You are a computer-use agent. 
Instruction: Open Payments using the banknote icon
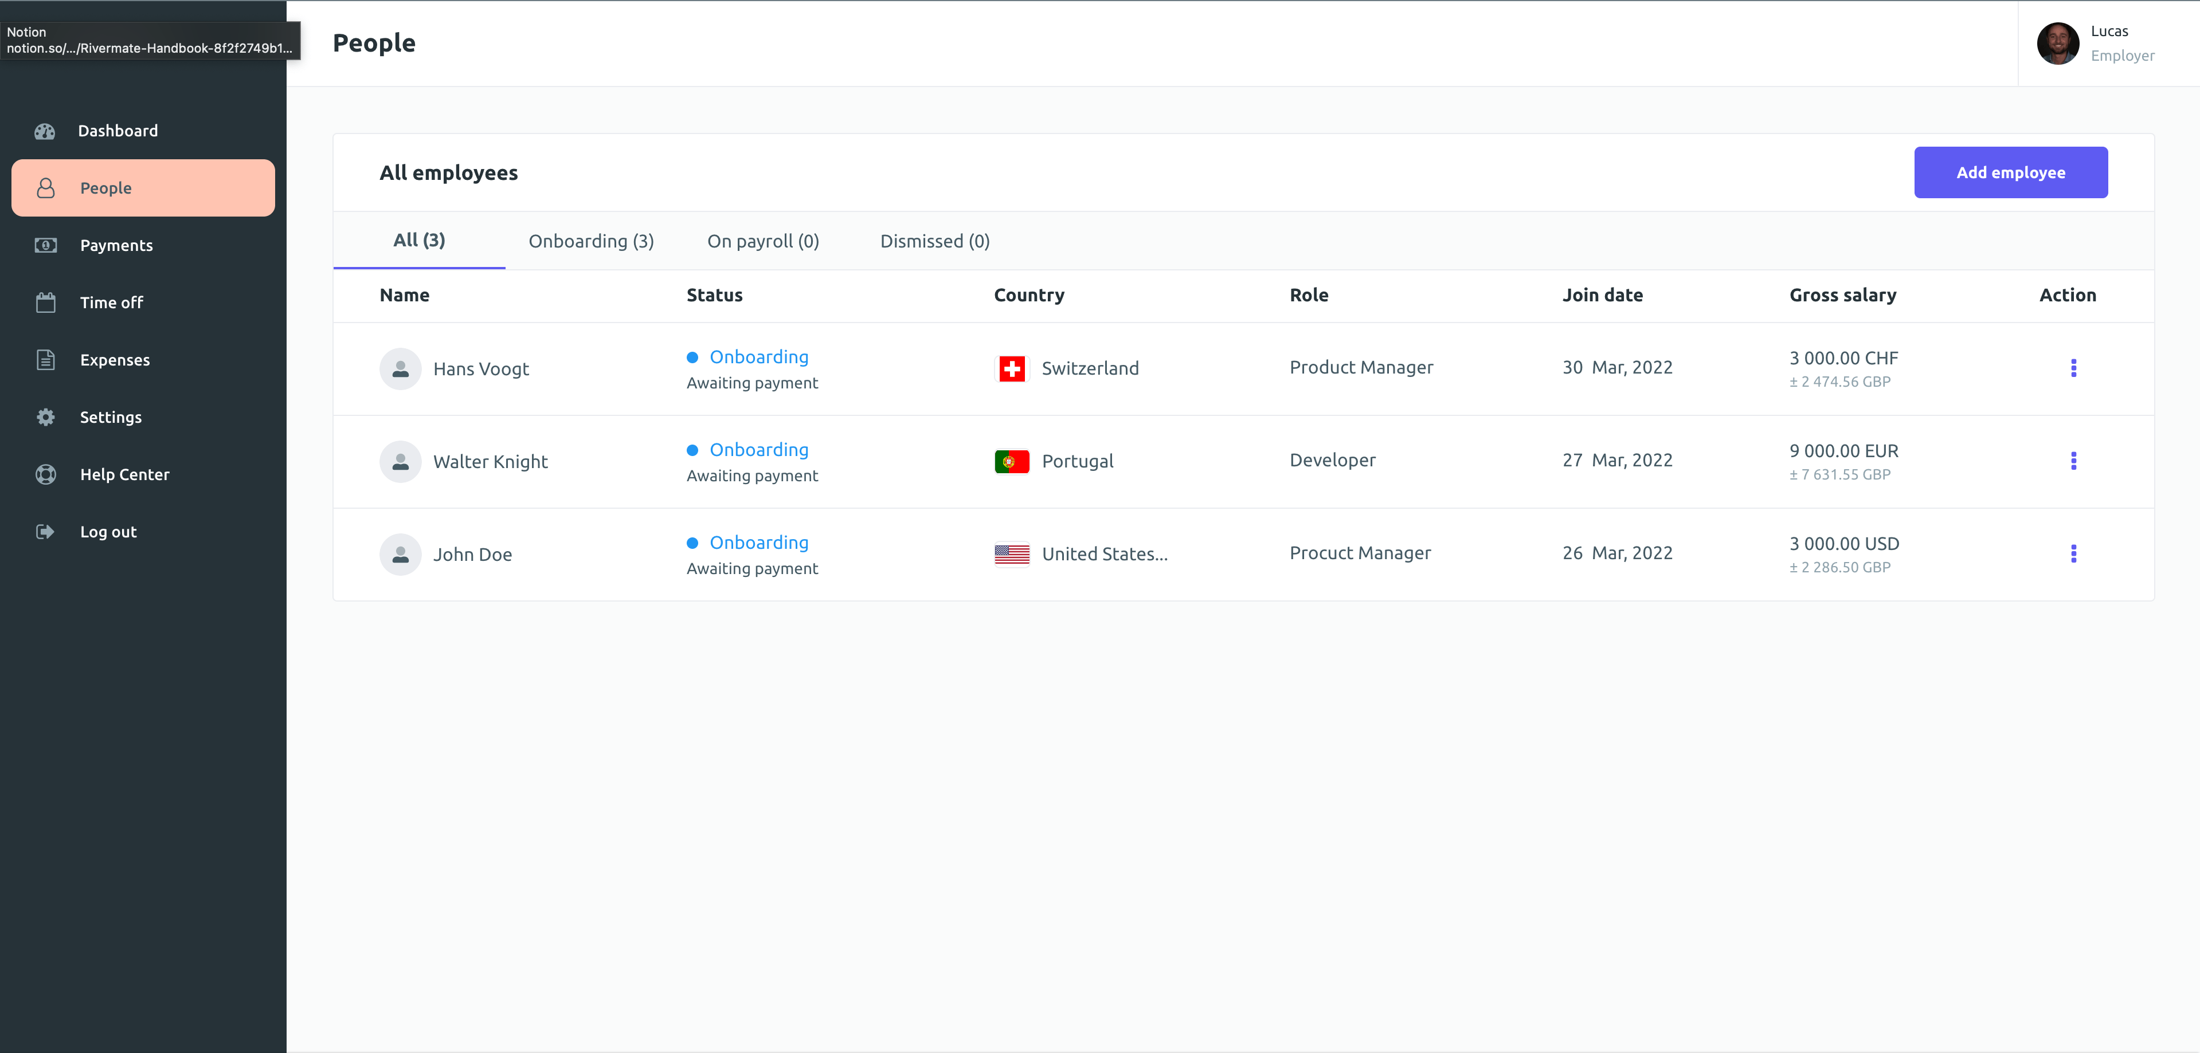tap(45, 245)
